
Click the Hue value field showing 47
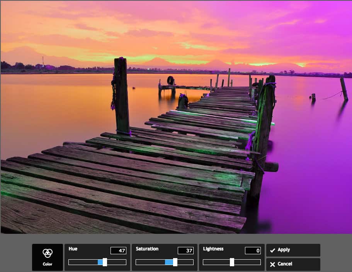(x=118, y=251)
